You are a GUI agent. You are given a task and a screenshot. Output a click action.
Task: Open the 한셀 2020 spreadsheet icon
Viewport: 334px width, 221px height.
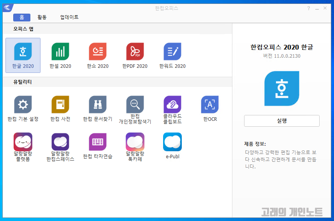[60, 51]
